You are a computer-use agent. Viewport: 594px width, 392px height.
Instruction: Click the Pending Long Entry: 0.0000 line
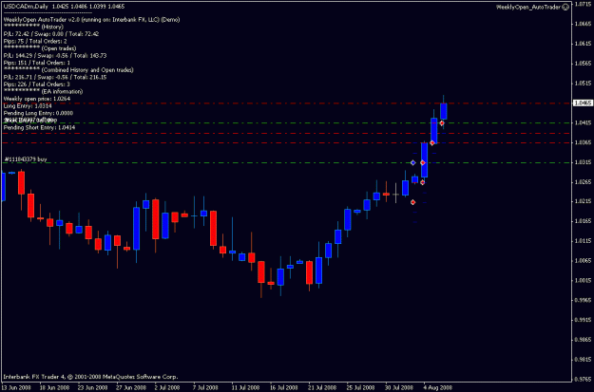[x=38, y=113]
